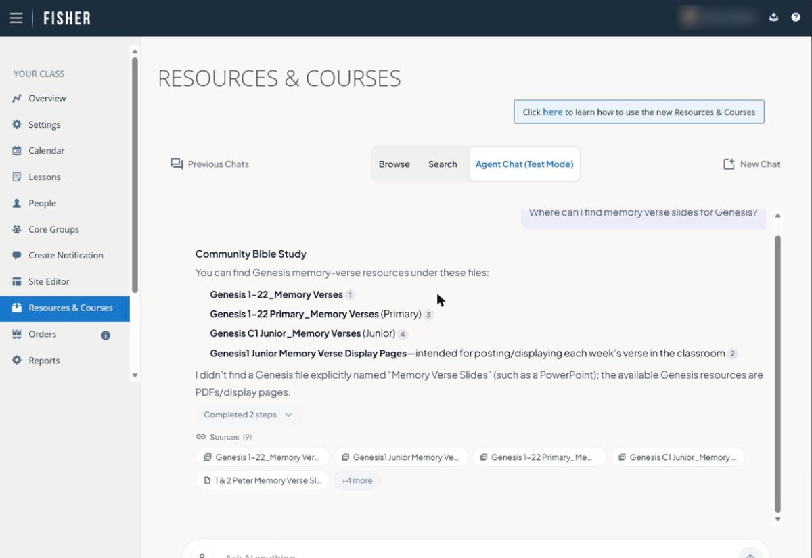This screenshot has width=812, height=558.
Task: Open Create Notification in sidebar
Action: click(x=65, y=256)
